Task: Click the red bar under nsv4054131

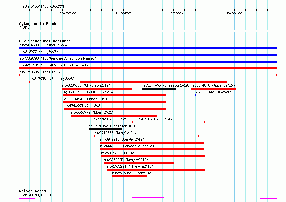Action: point(148,68)
